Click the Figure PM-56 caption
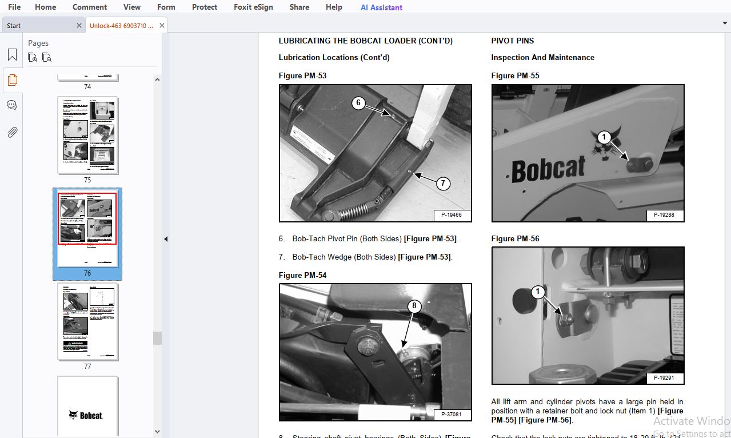731x438 pixels. click(x=515, y=238)
